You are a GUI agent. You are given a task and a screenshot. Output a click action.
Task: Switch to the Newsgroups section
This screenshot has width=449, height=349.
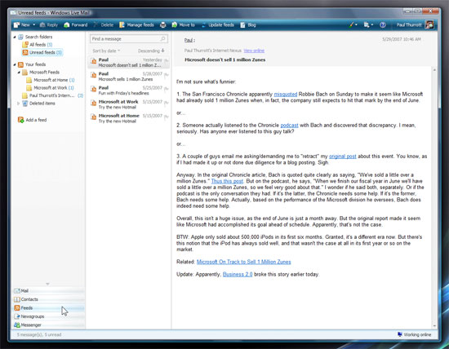tap(49, 316)
